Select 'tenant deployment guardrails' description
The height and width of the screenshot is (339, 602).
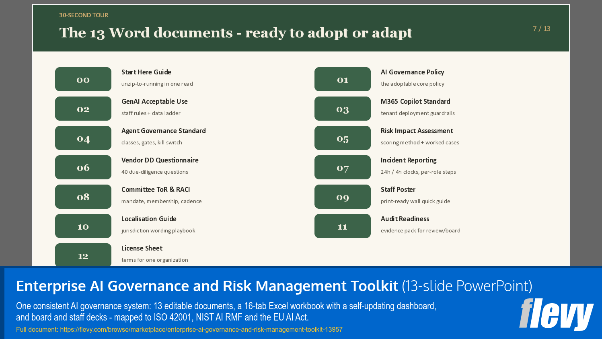tap(418, 113)
